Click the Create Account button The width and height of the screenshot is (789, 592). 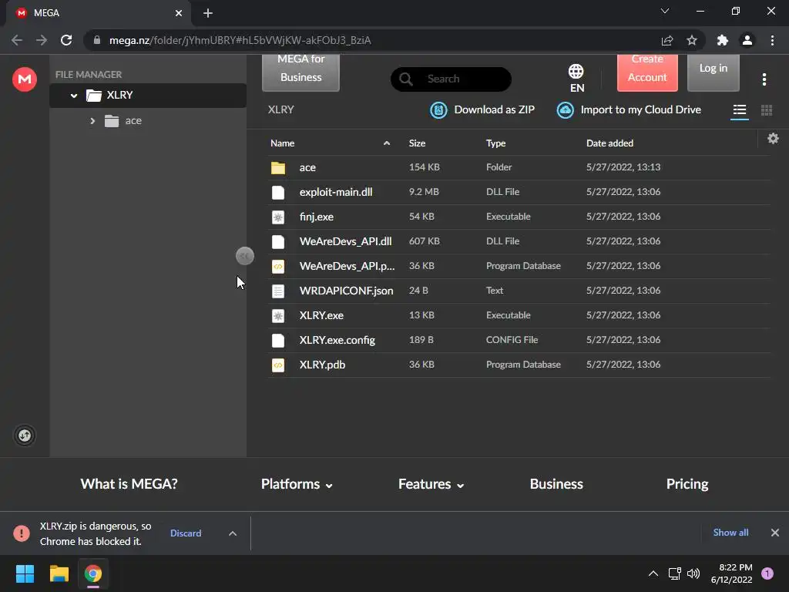click(x=647, y=72)
